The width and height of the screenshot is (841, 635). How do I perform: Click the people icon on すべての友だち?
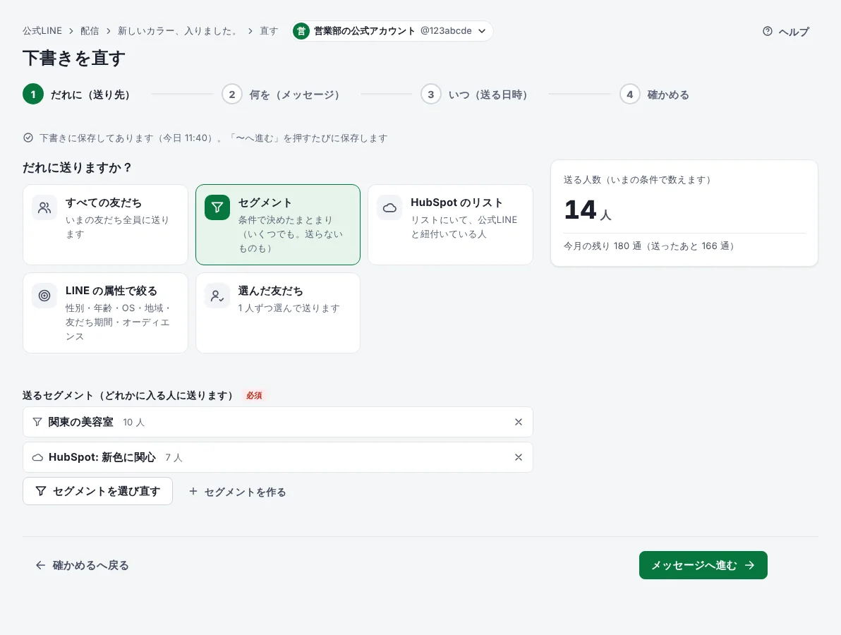pos(44,207)
